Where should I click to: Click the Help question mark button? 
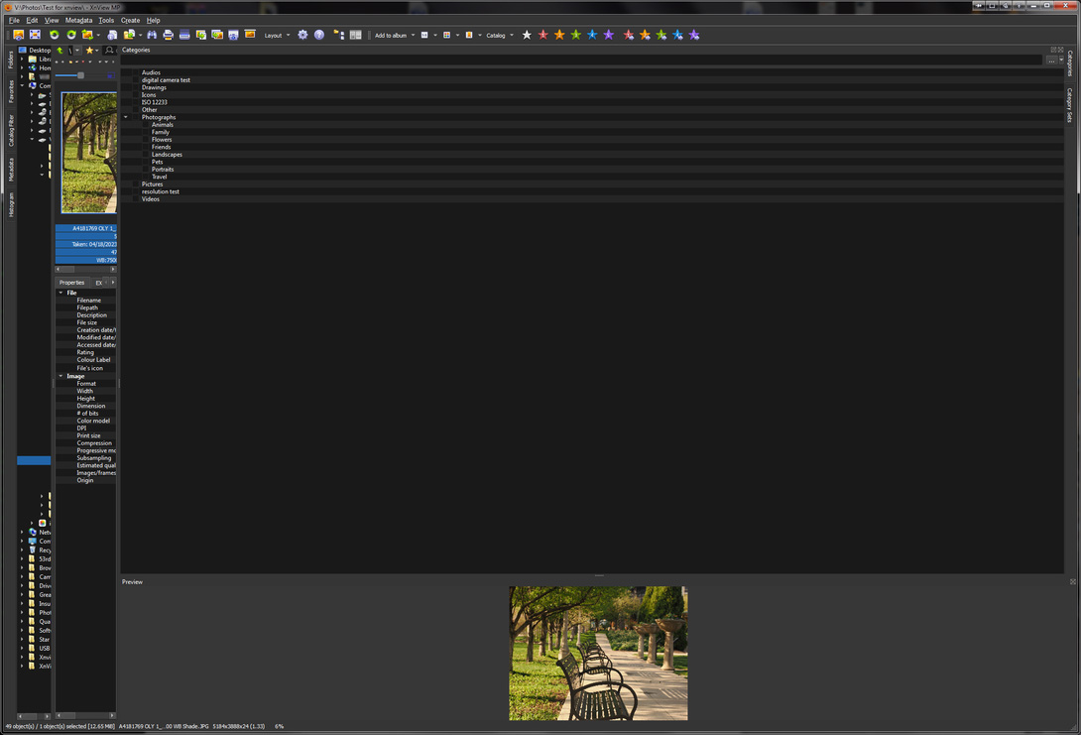pyautogui.click(x=318, y=35)
